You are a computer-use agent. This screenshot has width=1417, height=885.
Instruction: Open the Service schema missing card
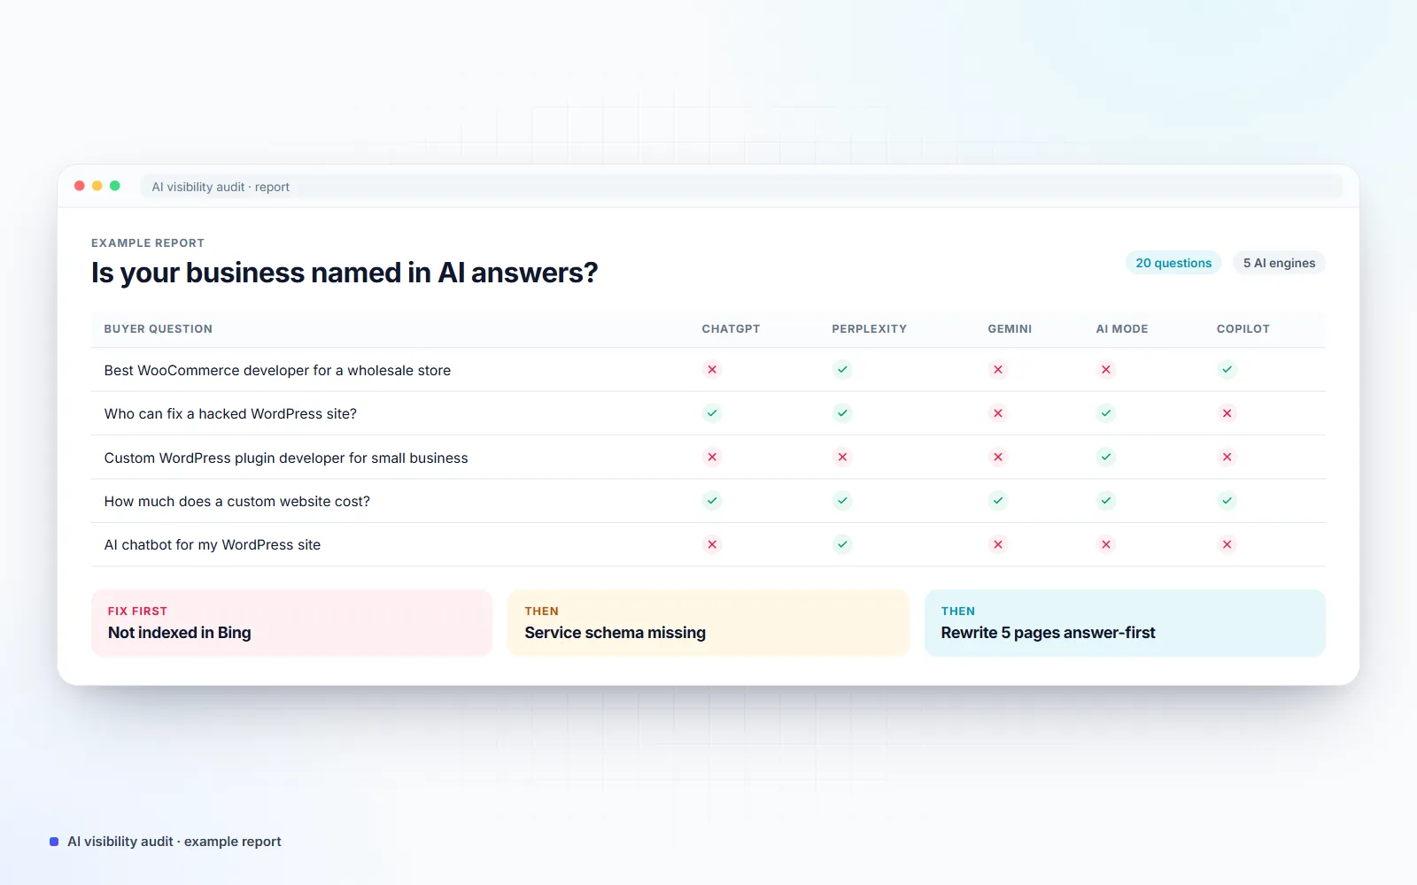[x=708, y=623]
